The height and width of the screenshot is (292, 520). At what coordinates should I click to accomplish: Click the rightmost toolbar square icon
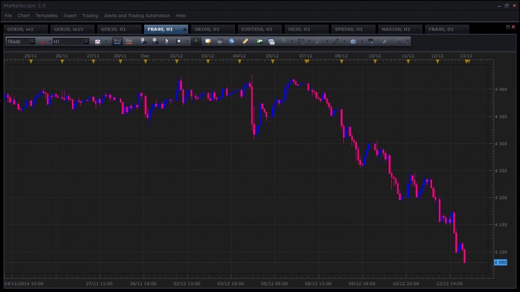pos(408,42)
